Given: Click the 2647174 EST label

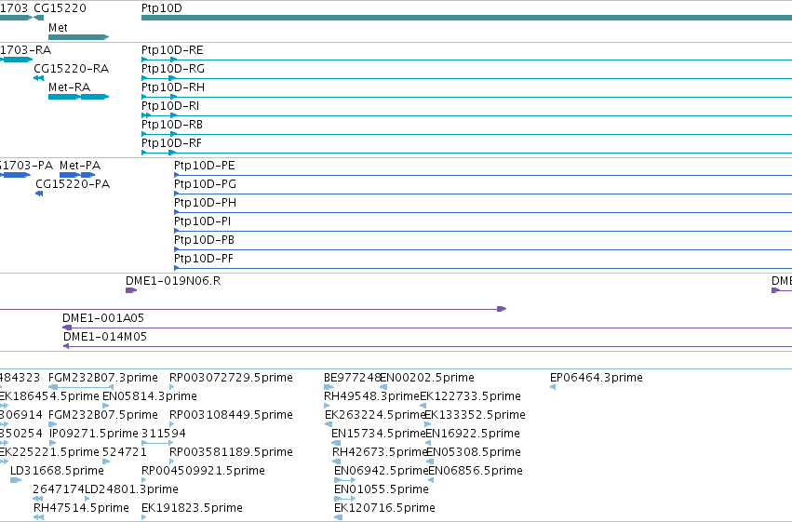Looking at the screenshot, I should (x=59, y=489).
